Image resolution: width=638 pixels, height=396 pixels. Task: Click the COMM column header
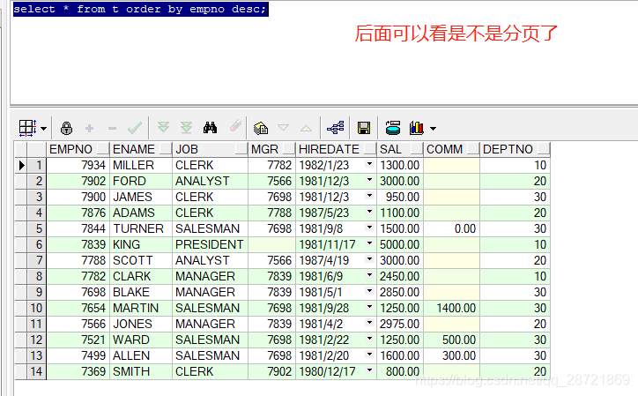pos(452,149)
